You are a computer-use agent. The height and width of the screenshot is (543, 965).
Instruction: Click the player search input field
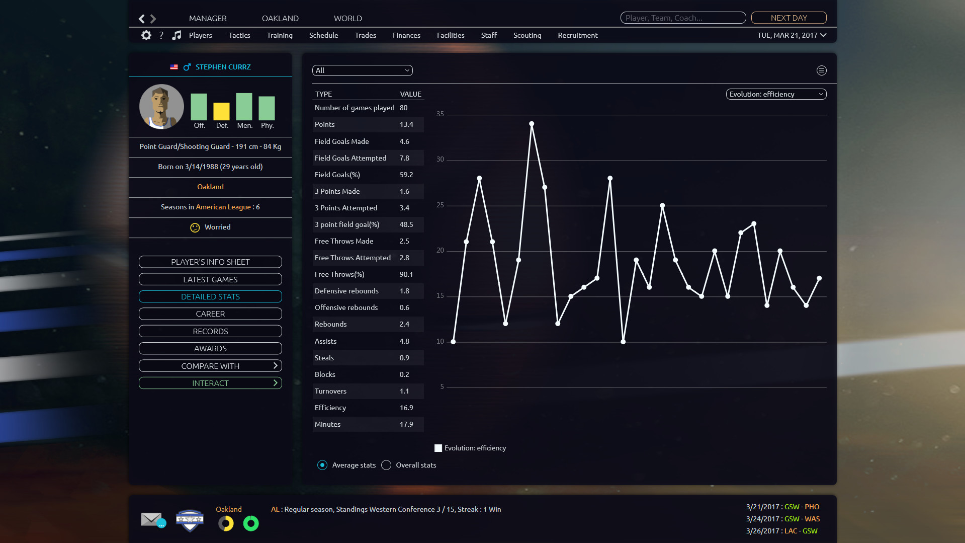[x=682, y=18]
